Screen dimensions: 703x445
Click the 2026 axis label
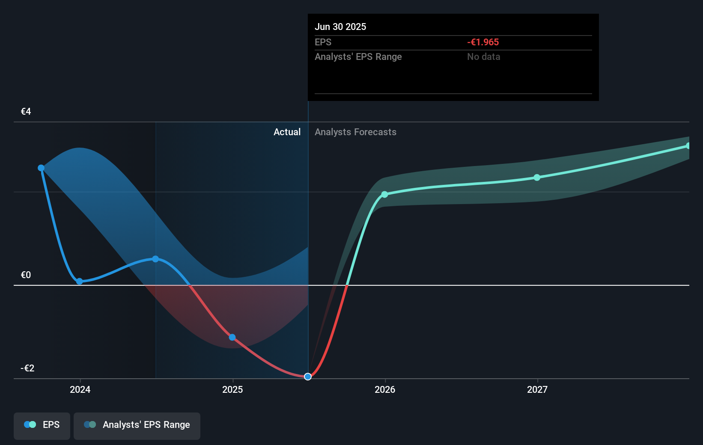(x=385, y=389)
